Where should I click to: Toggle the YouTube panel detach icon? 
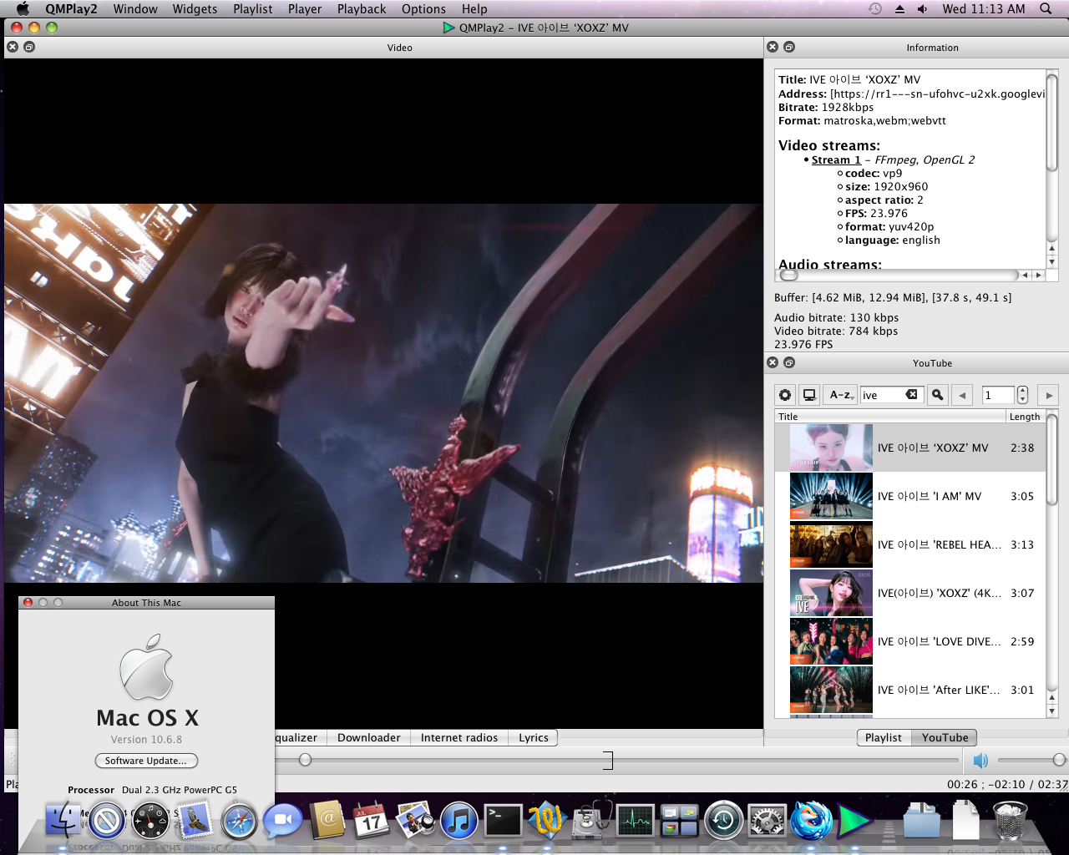789,362
